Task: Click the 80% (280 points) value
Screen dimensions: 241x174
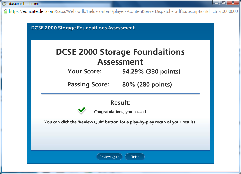Action: point(147,84)
